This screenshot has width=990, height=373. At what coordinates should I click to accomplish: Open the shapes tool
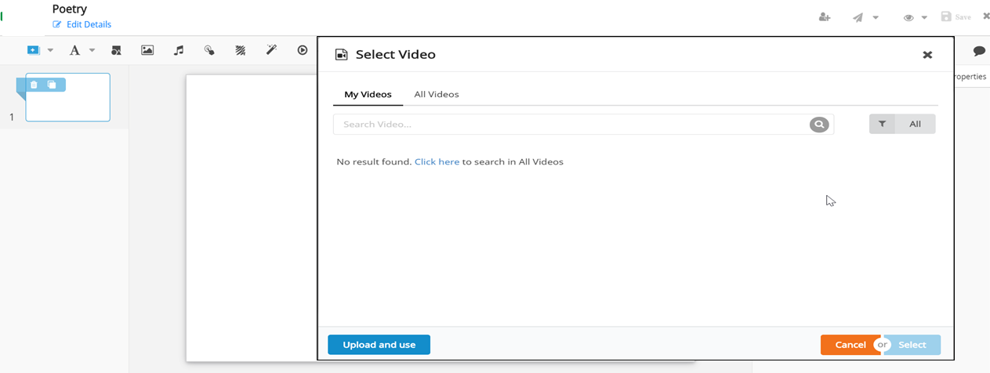[116, 50]
